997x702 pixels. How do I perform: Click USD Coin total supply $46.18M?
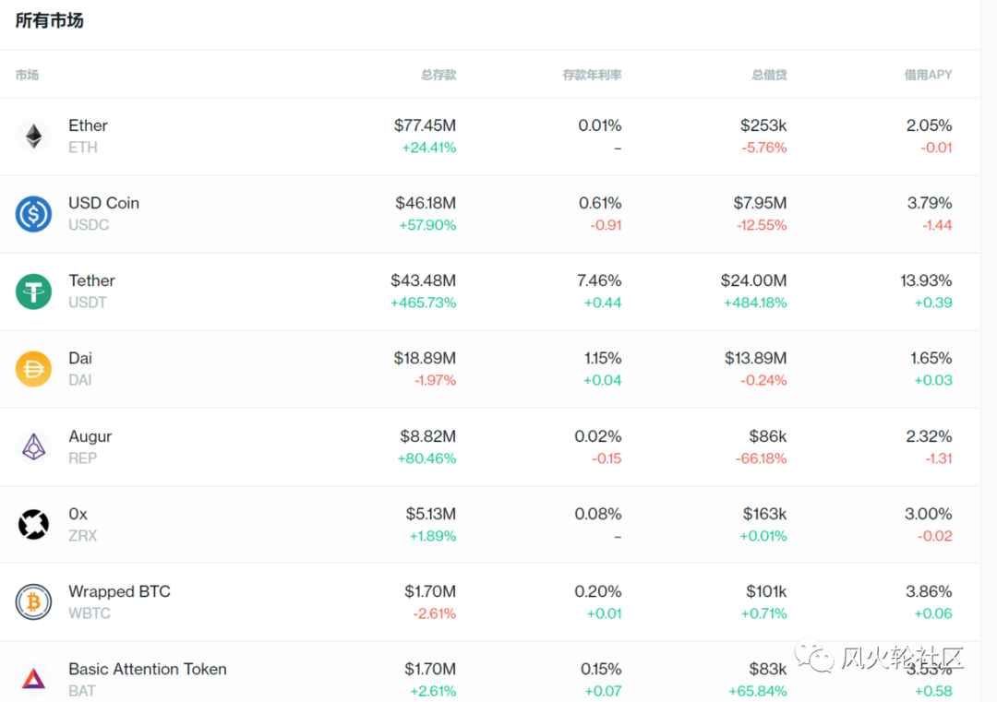[x=426, y=203]
